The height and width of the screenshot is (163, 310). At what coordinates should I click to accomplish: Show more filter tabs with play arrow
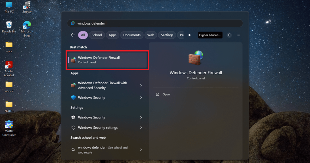190,35
